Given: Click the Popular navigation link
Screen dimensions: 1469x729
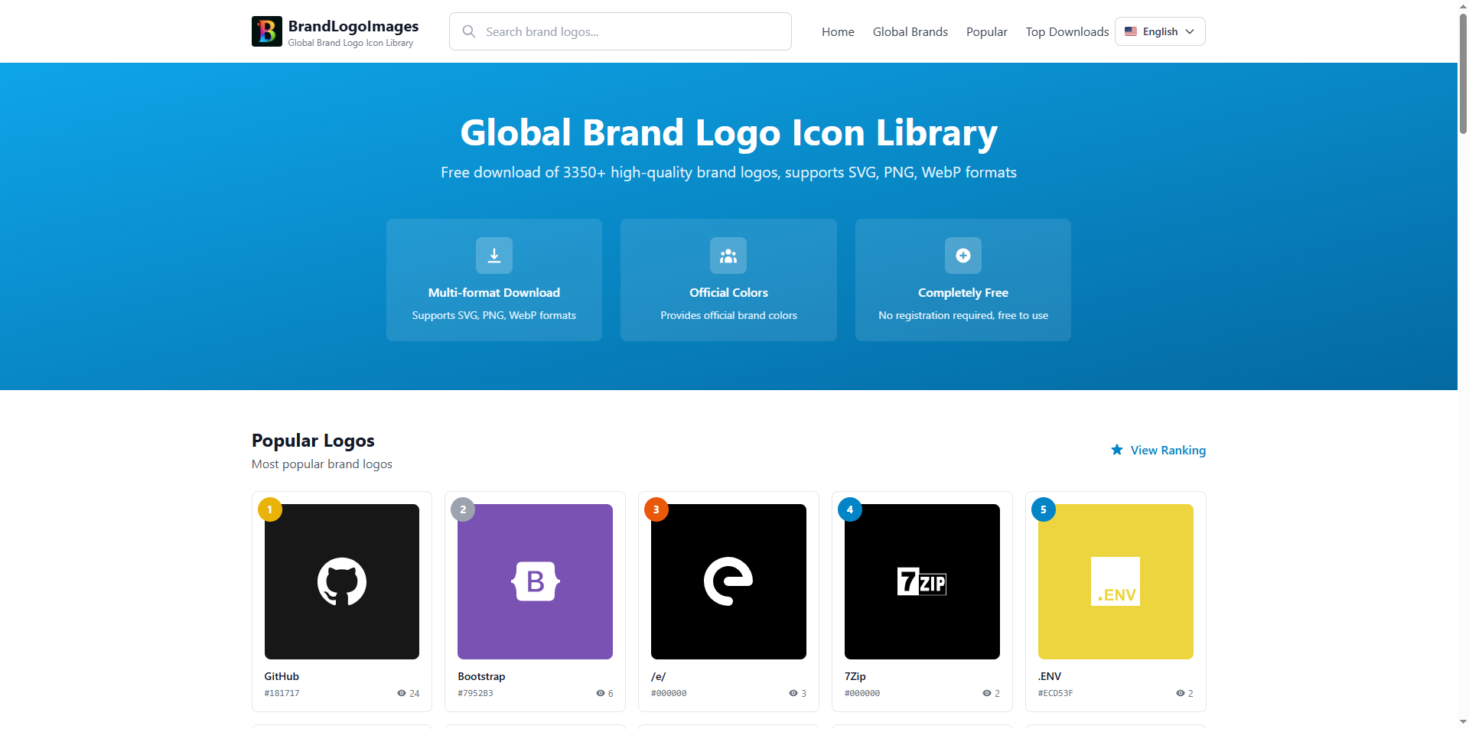Looking at the screenshot, I should point(986,31).
